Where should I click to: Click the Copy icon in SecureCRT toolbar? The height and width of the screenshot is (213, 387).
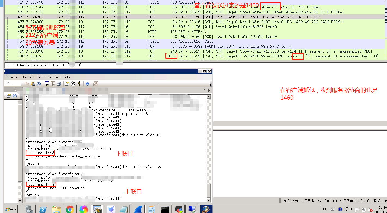click(27, 84)
